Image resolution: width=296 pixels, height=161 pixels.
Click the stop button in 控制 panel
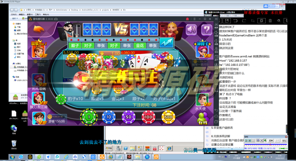click(x=250, y=141)
